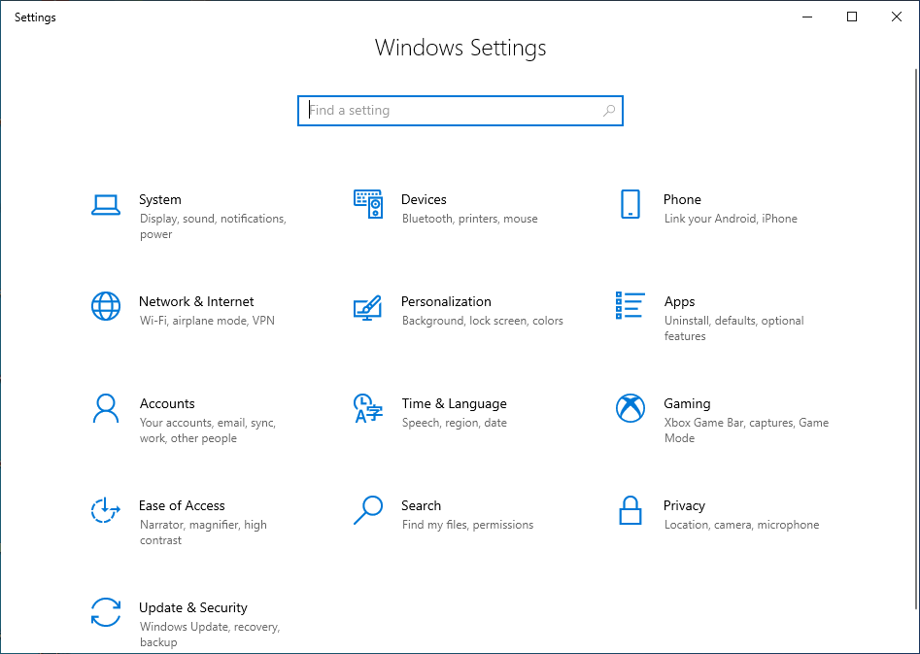This screenshot has width=920, height=654.
Task: Open the Search category title
Action: (x=421, y=506)
